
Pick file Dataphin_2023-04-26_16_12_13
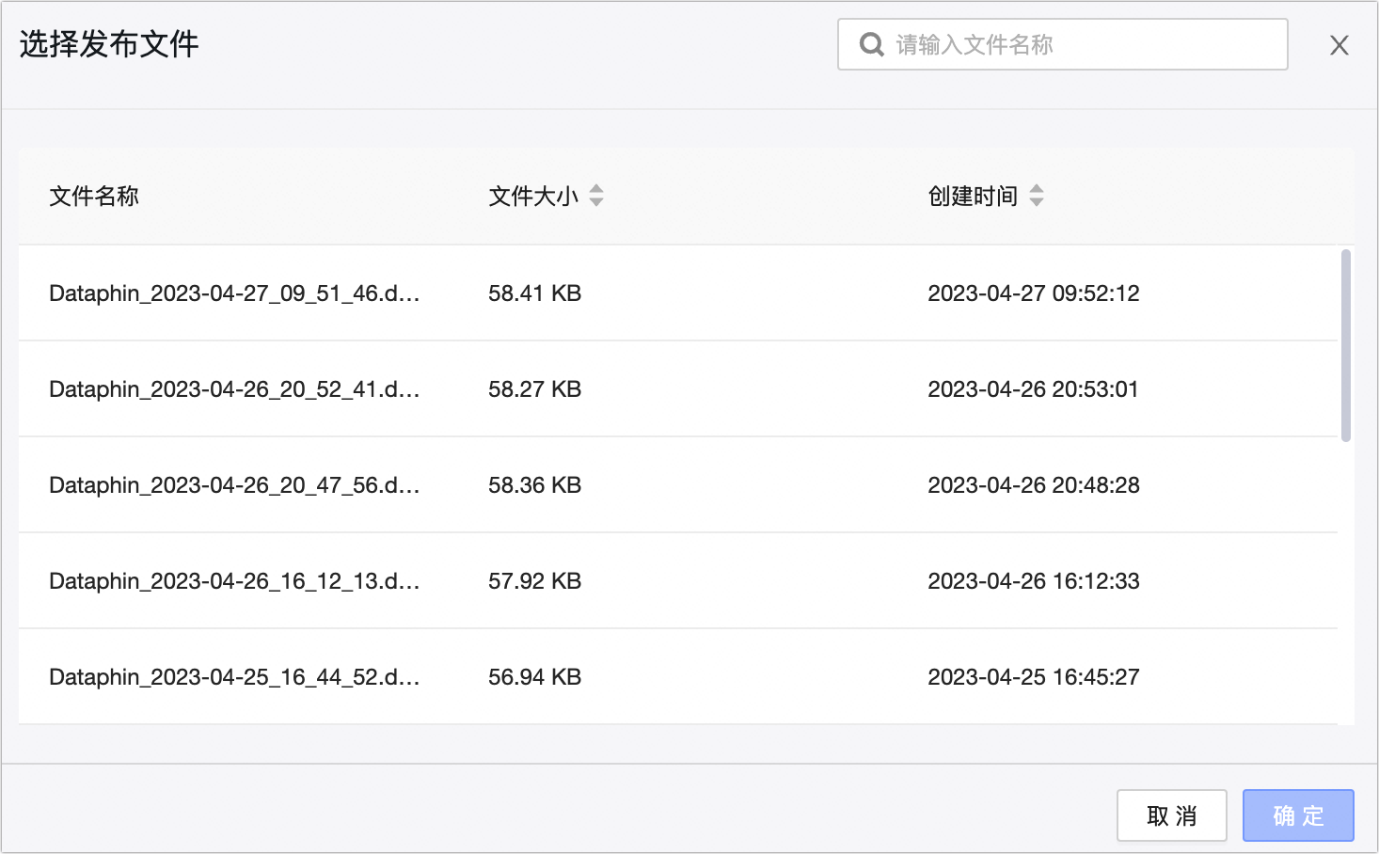pos(234,581)
